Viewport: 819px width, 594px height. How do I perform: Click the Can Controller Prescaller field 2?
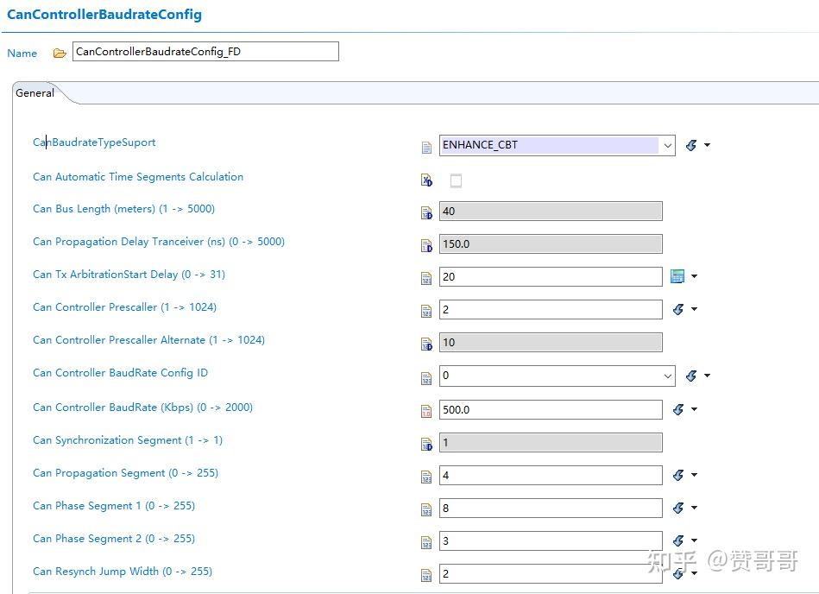click(551, 309)
